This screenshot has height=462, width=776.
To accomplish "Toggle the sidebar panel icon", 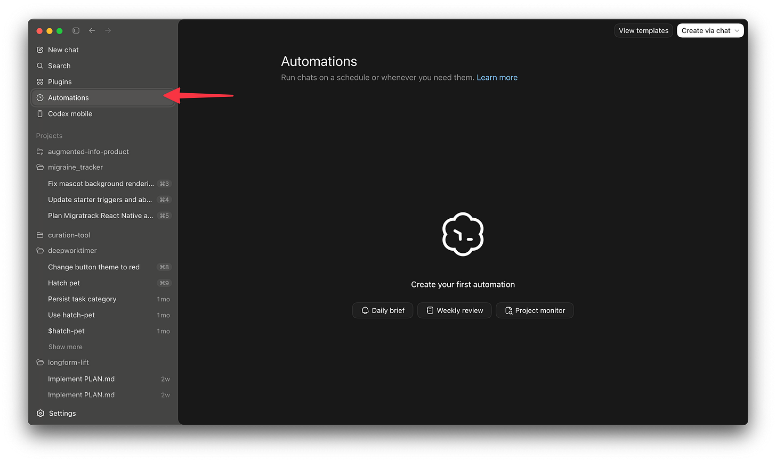I will (x=76, y=31).
